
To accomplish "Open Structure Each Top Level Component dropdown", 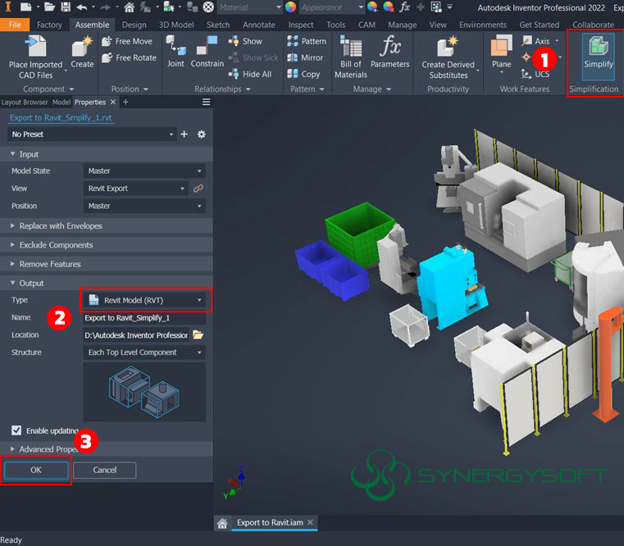I will [144, 353].
